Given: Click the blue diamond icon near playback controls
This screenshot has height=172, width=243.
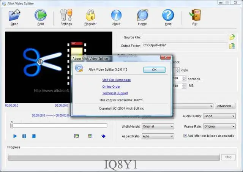Looking at the screenshot, I should tap(103, 136).
